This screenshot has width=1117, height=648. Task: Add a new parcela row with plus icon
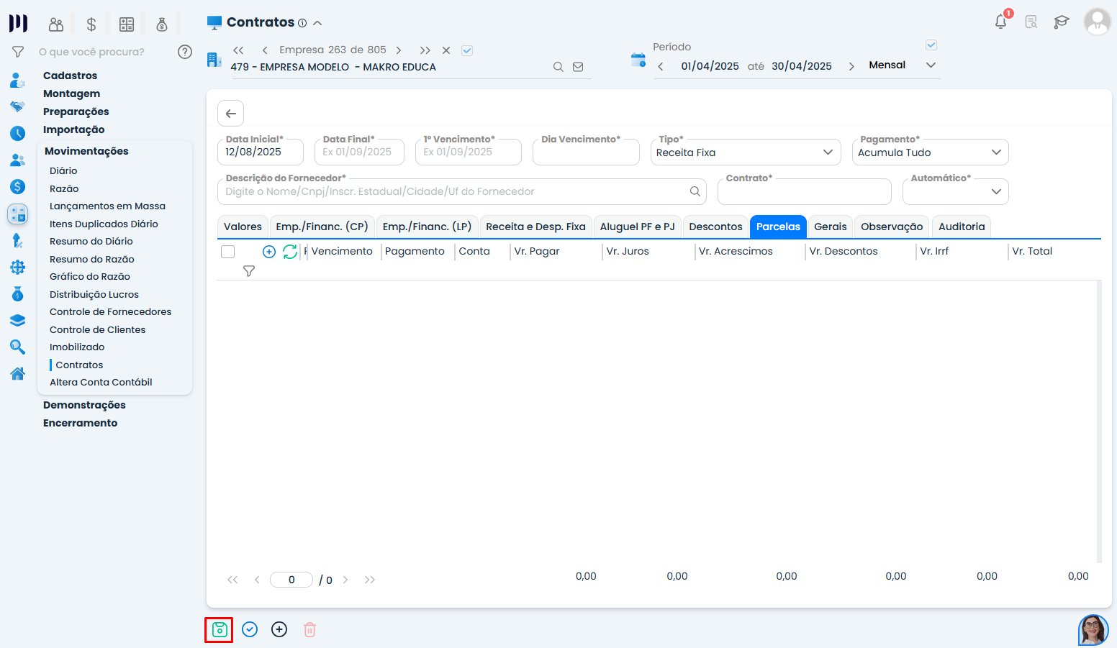click(269, 252)
